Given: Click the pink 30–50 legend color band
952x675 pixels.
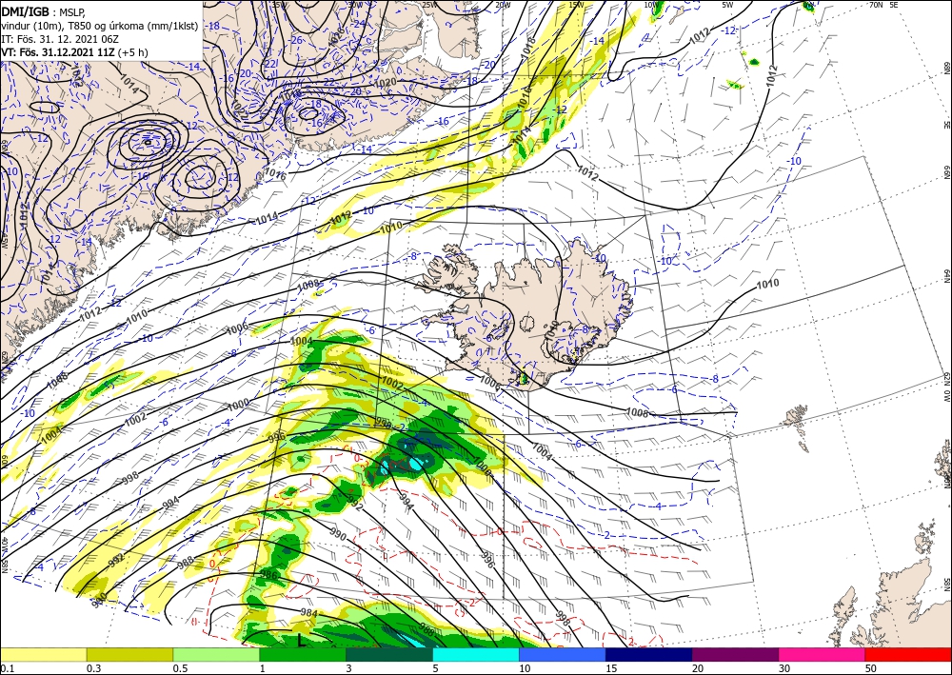Looking at the screenshot, I should [823, 654].
